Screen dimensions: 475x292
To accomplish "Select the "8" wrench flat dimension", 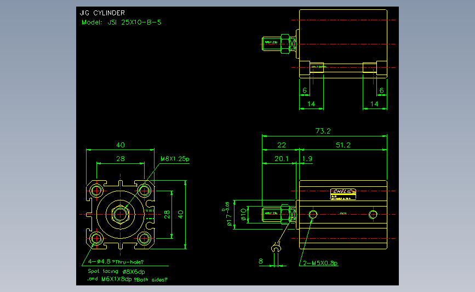I will tap(261, 261).
